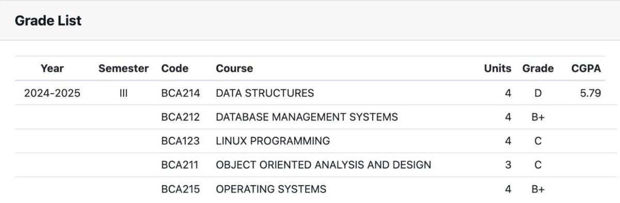Viewport: 620px width, 203px height.
Task: Click B+ grade for Database Management Systems
Action: tap(538, 117)
